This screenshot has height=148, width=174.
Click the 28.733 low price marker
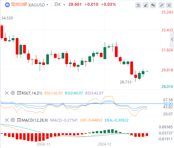[x=126, y=82]
